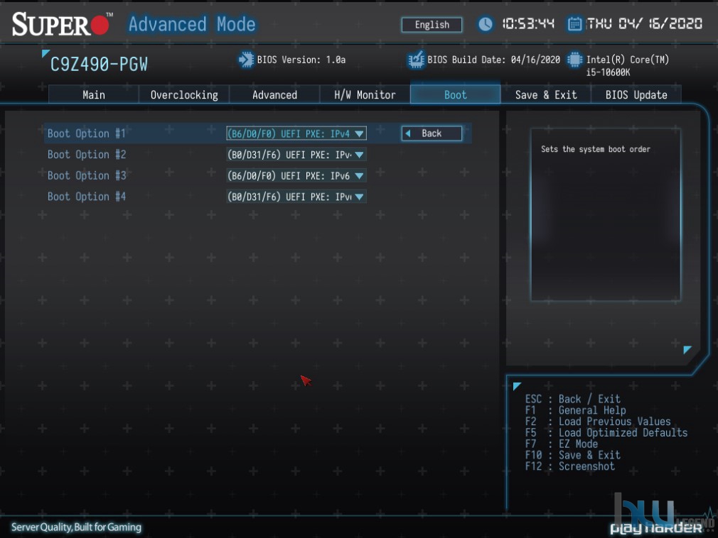Click the BIOS Version chip arrow icon
The height and width of the screenshot is (538, 718).
point(246,60)
